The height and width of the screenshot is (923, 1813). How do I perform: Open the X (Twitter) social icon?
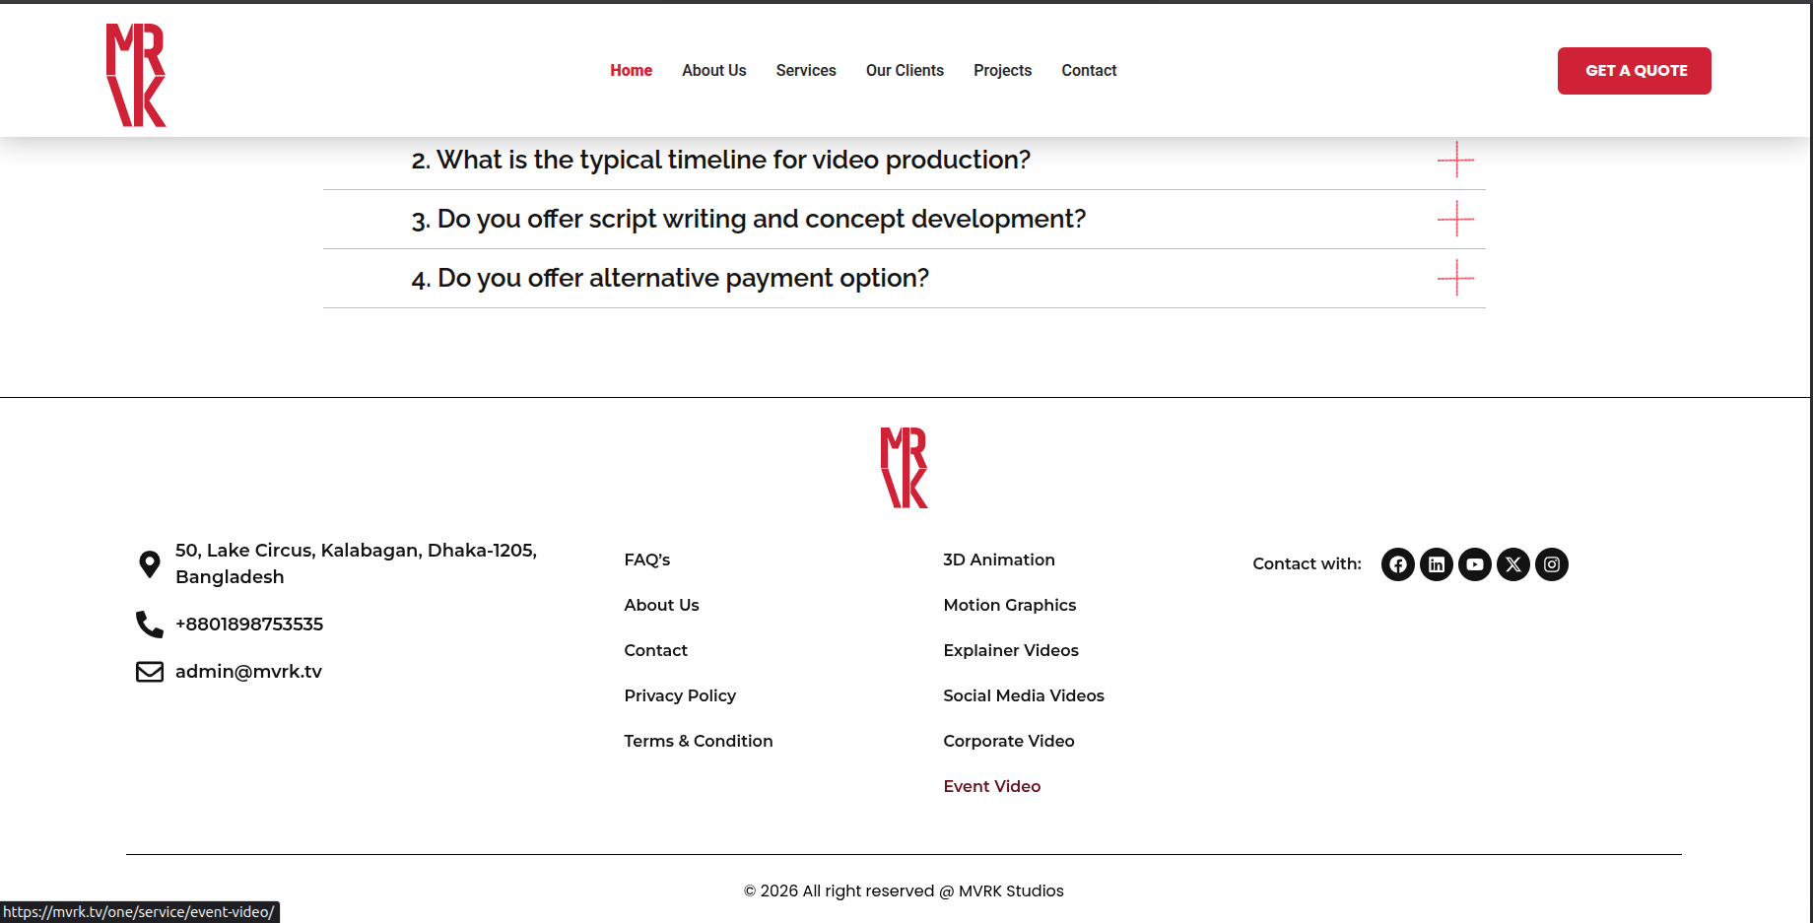[1512, 564]
